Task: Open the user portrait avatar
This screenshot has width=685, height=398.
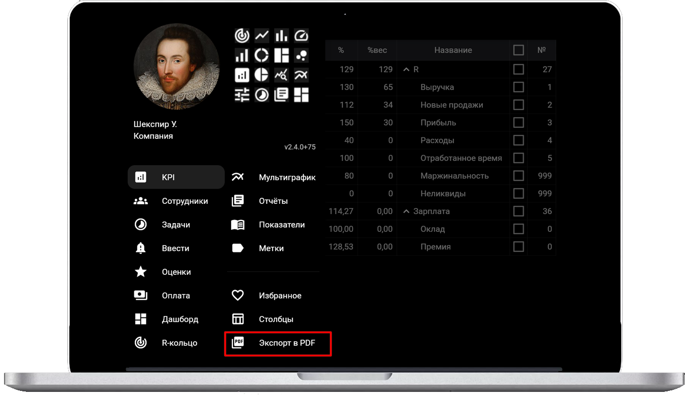Action: click(x=176, y=66)
